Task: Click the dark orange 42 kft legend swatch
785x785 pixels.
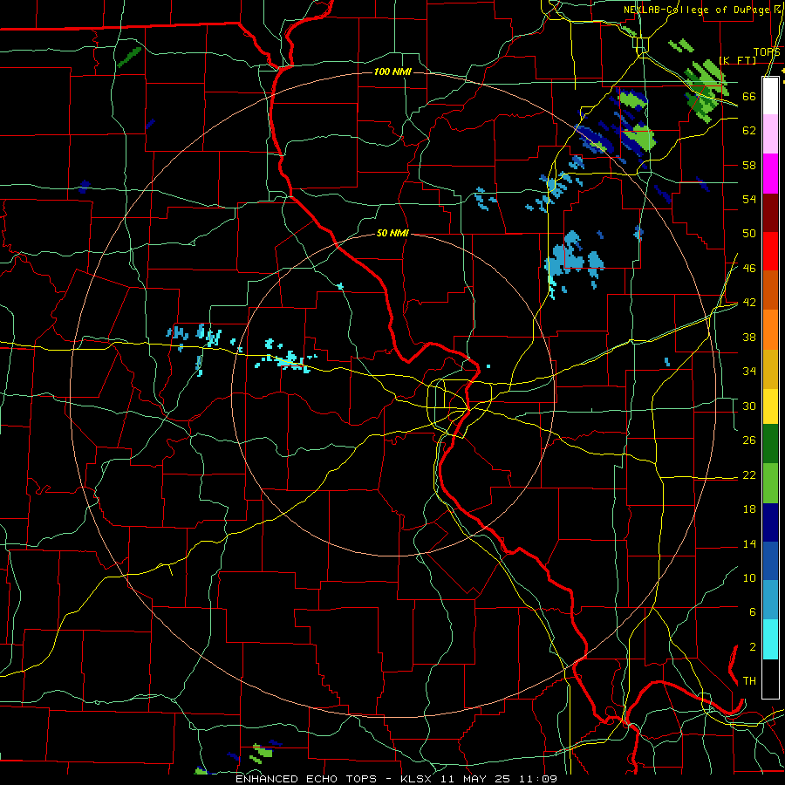Action: (x=770, y=290)
